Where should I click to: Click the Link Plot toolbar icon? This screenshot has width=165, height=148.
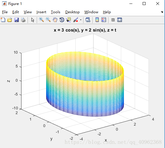tap(88, 20)
